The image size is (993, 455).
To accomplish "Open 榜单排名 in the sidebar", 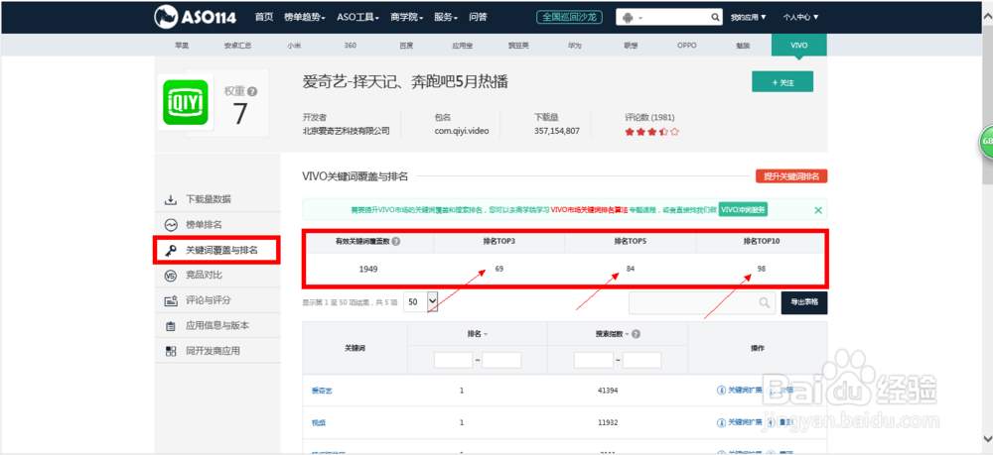I will [204, 224].
